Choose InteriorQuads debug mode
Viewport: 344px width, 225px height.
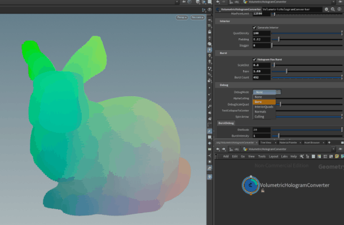264,107
